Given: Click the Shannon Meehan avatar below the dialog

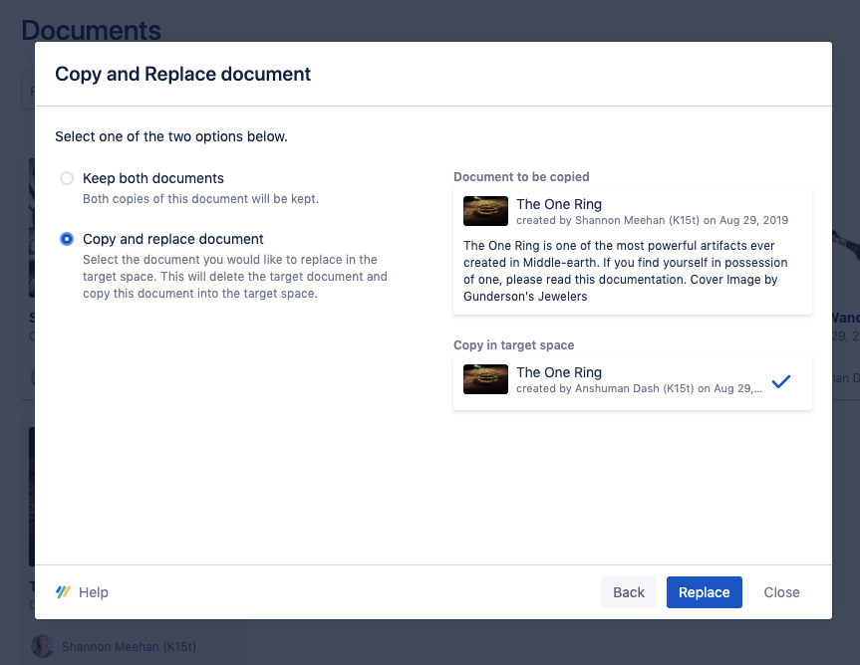Looking at the screenshot, I should [42, 646].
